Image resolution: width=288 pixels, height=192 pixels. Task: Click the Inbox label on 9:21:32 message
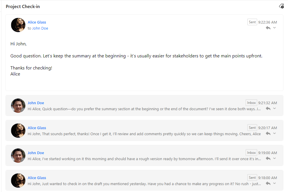[251, 103]
